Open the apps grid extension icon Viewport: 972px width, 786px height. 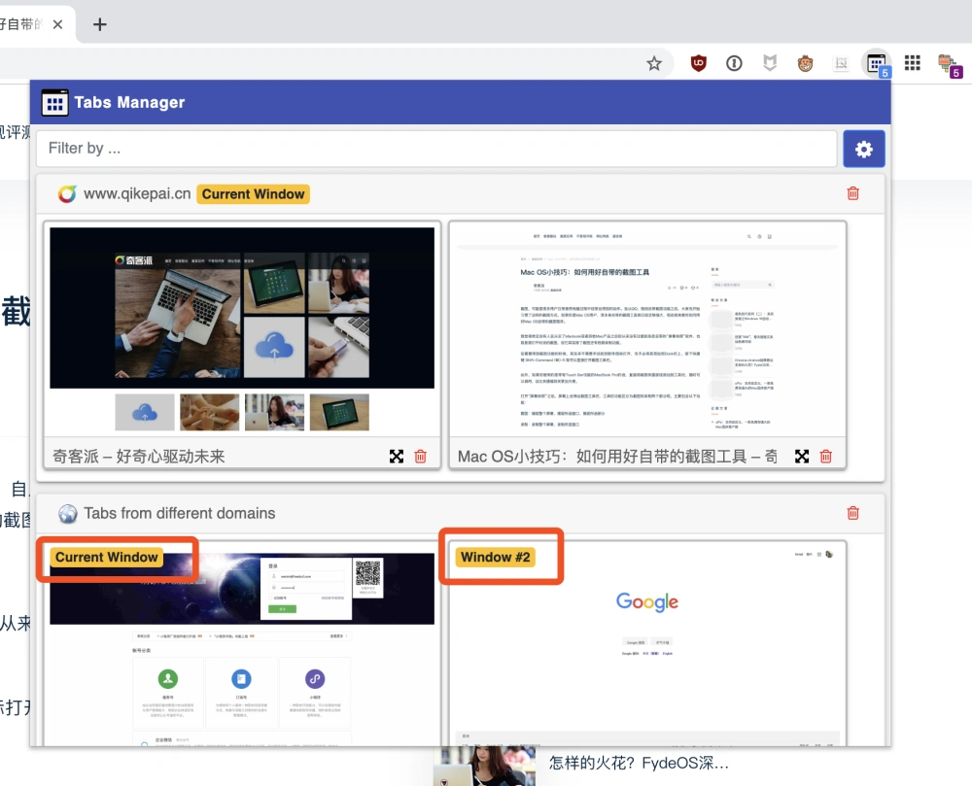[913, 62]
